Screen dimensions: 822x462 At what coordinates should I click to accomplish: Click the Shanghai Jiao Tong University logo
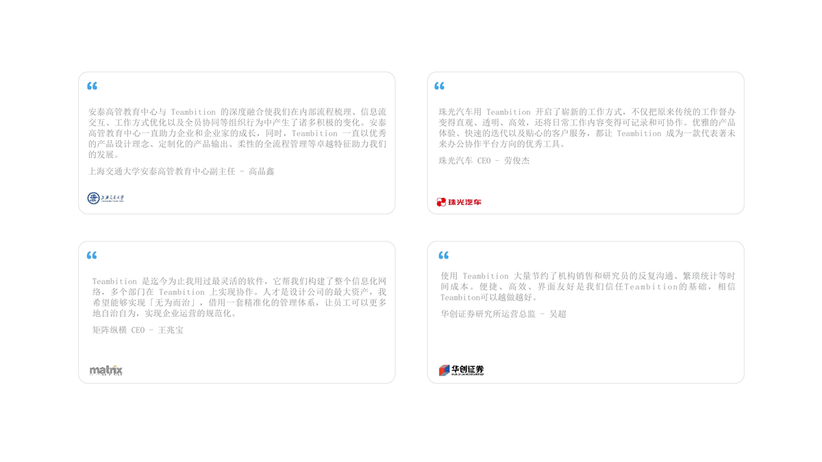coord(105,198)
